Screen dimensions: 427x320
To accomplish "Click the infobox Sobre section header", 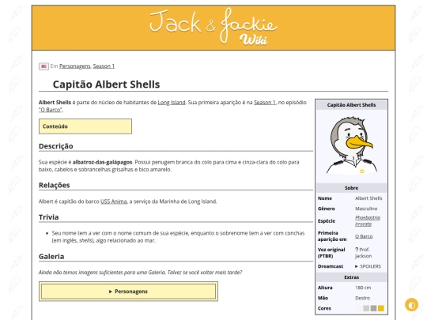I will [351, 188].
